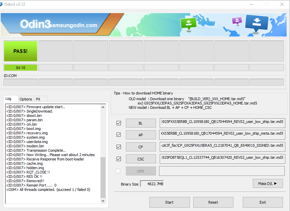Click the CP file path field

click(x=222, y=147)
